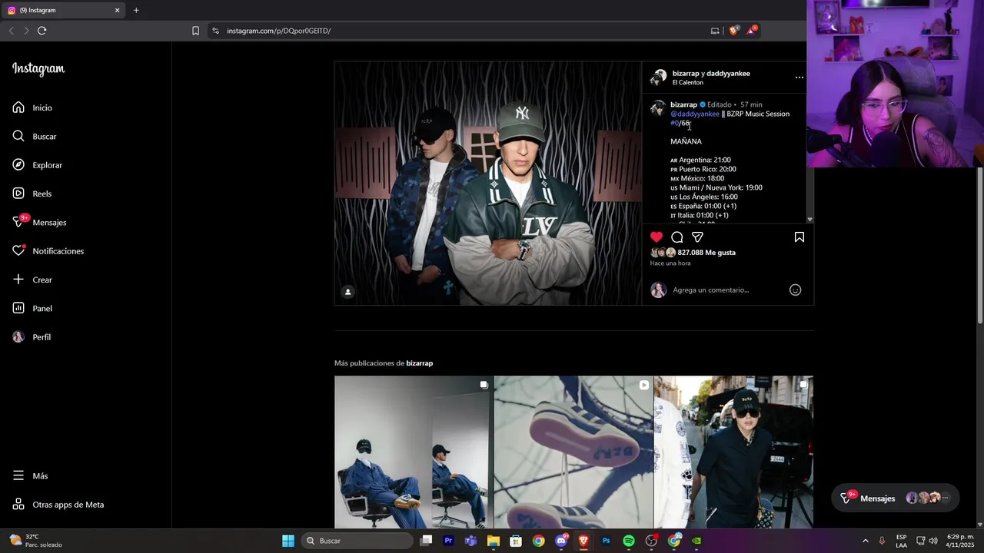Open Explorar from the sidebar
This screenshot has height=553, width=984.
37,165
